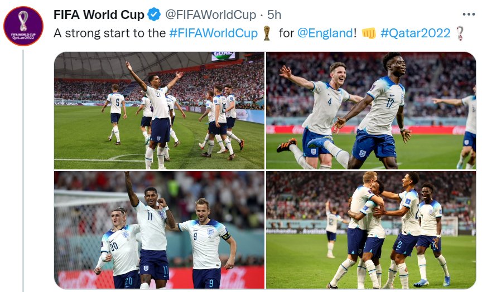Viewport: 482px width, 292px height.
Task: Open the #FIFAWorldCup hashtag link
Action: click(213, 33)
